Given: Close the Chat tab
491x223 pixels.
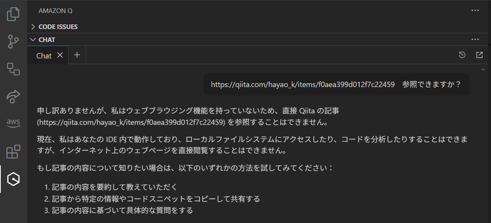Looking at the screenshot, I should pos(60,55).
